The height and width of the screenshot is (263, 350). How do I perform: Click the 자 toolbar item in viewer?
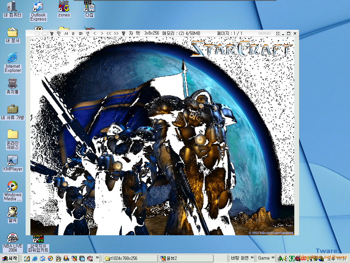(x=131, y=33)
